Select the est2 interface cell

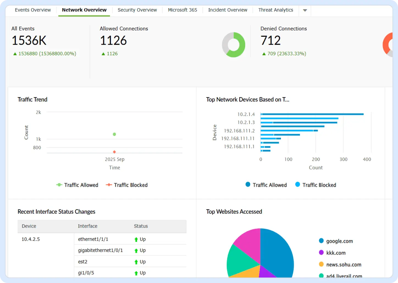(x=83, y=262)
